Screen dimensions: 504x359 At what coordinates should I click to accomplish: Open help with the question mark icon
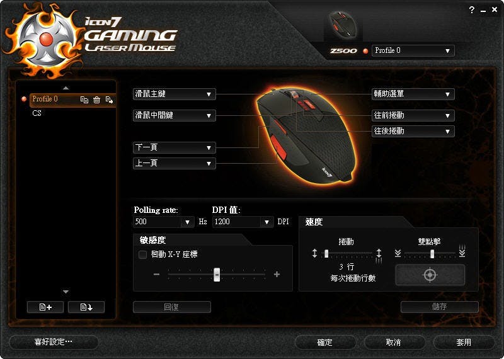coord(471,9)
